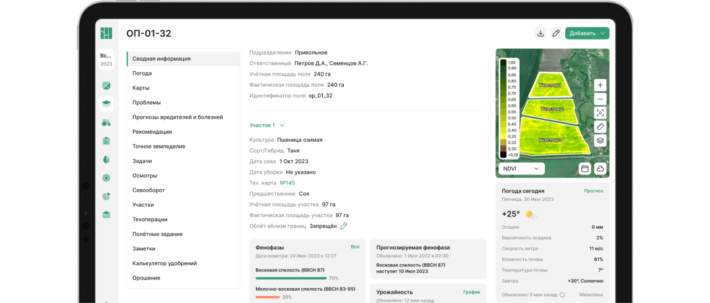The image size is (710, 303).
Task: Expand the Участок 1 selector
Action: [x=267, y=125]
